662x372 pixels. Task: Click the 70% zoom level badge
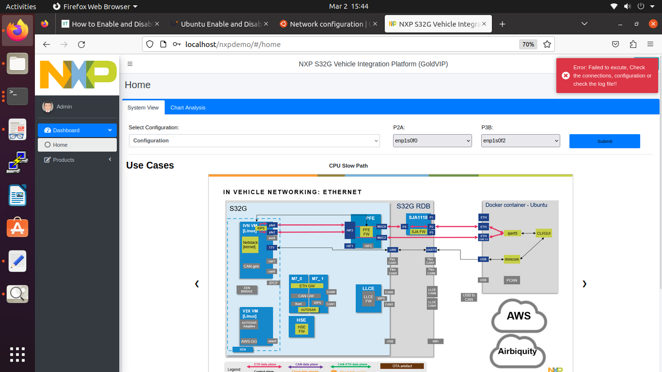[x=528, y=44]
